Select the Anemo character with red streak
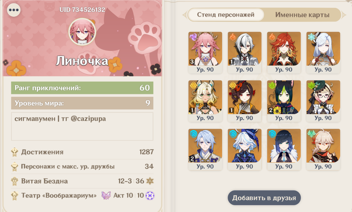The image size is (352, 212). tap(323, 150)
